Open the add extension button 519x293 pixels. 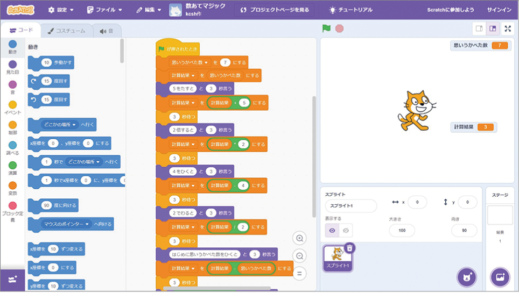(12, 280)
